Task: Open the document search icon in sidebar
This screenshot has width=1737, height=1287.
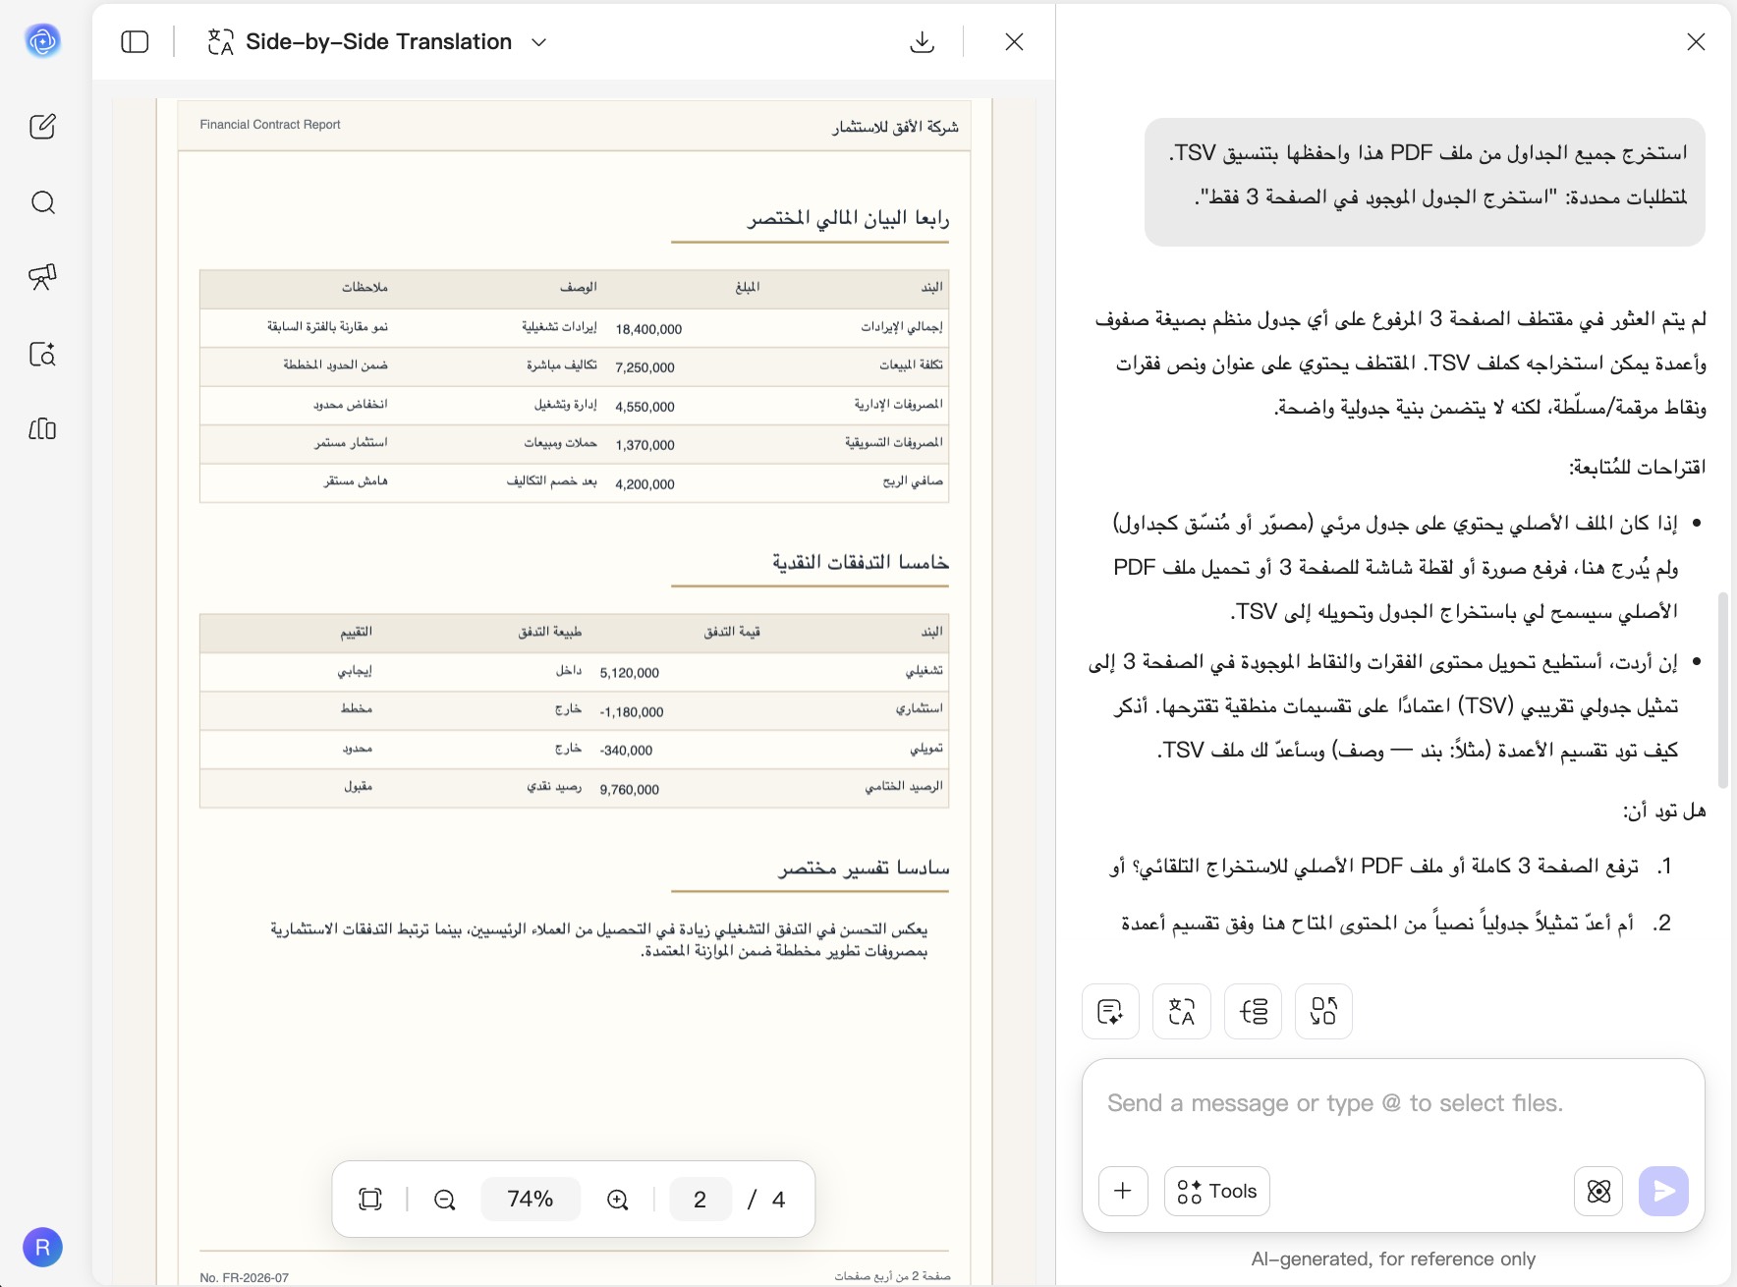Action: (42, 354)
